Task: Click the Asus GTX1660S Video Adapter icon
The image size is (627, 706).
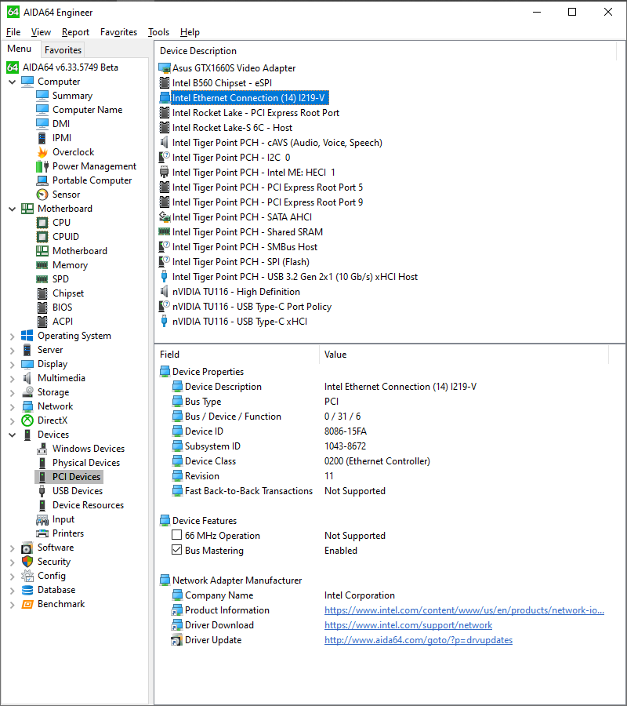Action: pyautogui.click(x=165, y=68)
